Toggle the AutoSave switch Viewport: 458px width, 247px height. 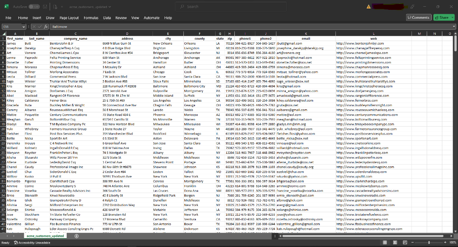34,7
